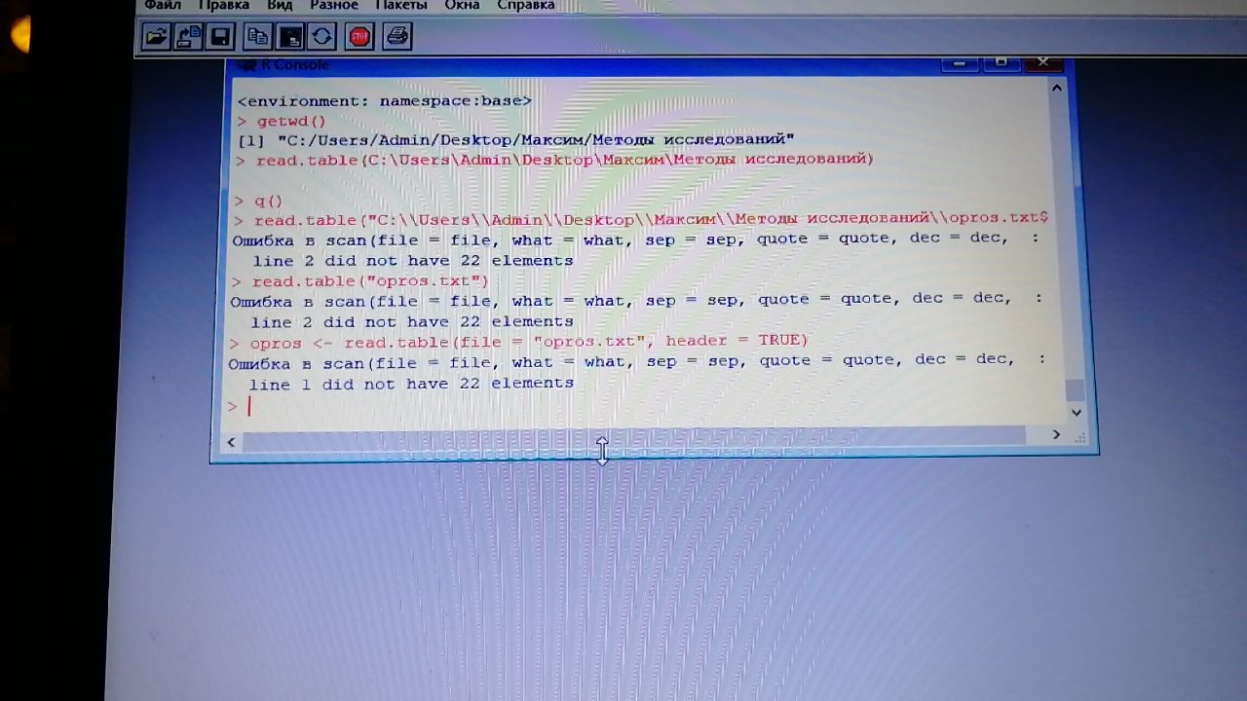
Task: Minimize the R Console window
Action: 960,63
